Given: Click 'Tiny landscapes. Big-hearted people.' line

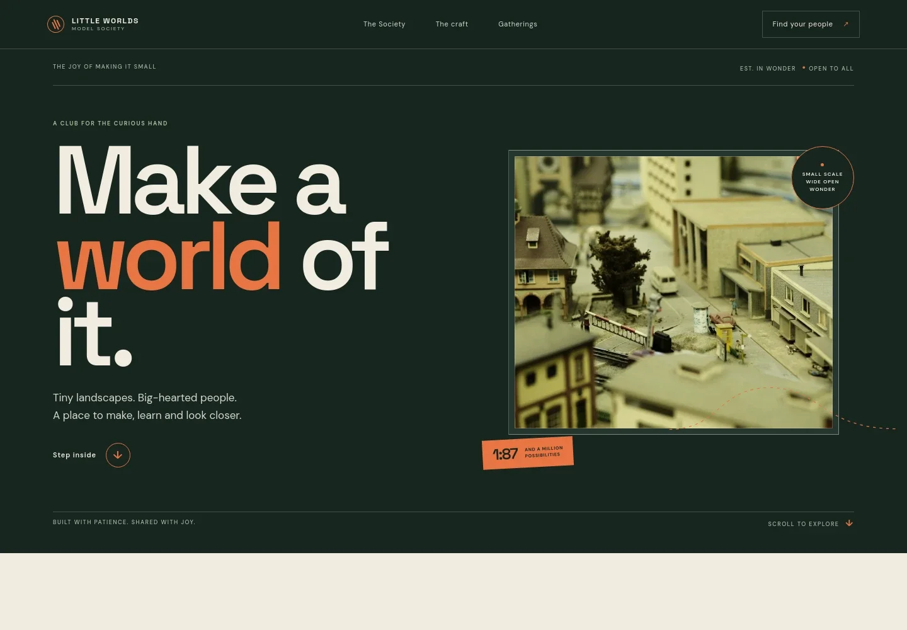Looking at the screenshot, I should pyautogui.click(x=145, y=398).
